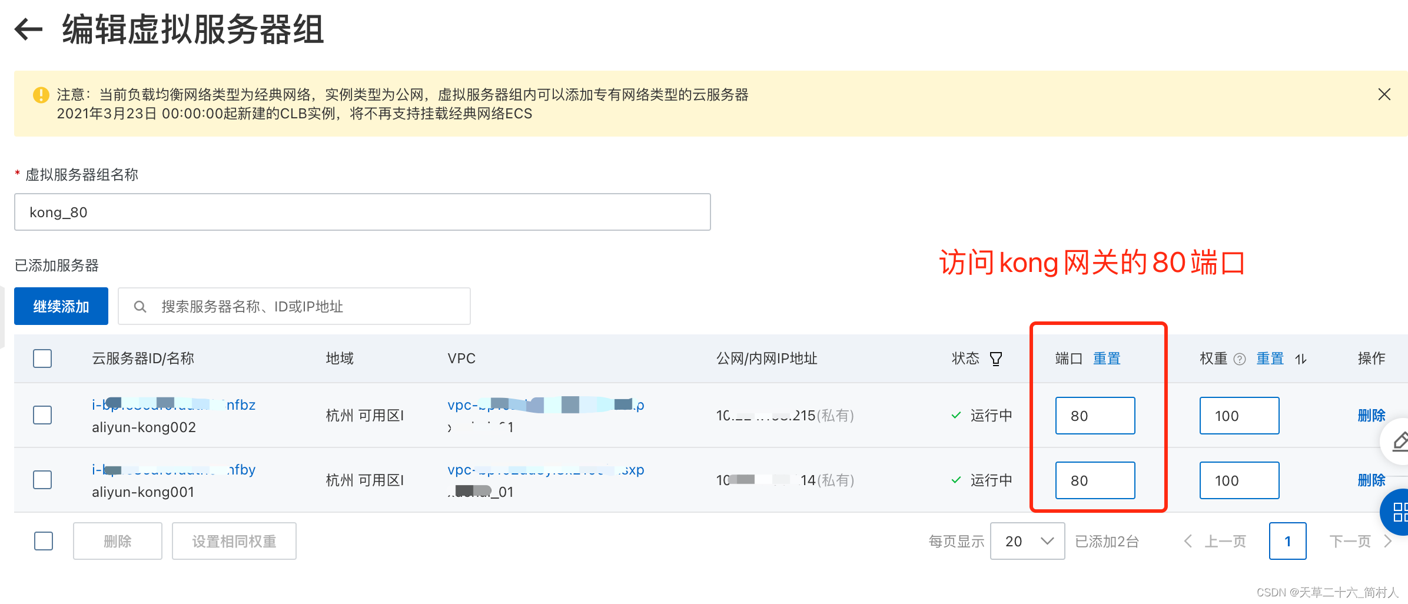Viewport: 1408px width, 604px height.
Task: Click the 设置相同权重 button
Action: coord(234,541)
